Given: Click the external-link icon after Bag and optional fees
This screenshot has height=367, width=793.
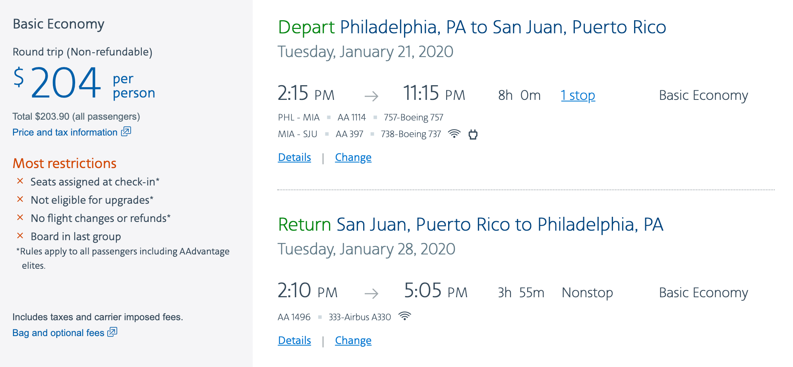Looking at the screenshot, I should (x=112, y=332).
